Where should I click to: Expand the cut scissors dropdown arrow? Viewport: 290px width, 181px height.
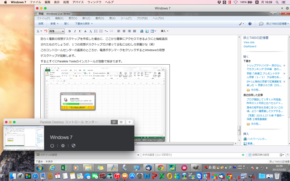pos(41,31)
